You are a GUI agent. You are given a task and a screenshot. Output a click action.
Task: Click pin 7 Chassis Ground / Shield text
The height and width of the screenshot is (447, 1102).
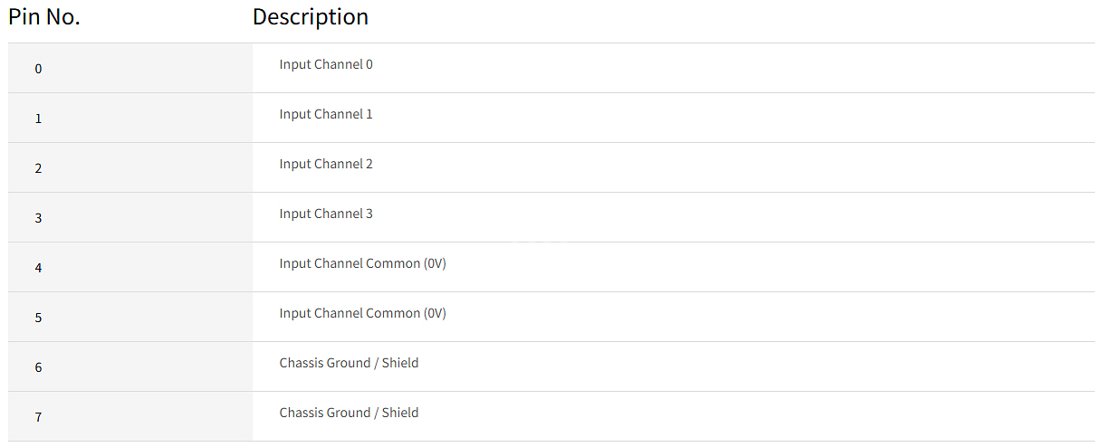[349, 413]
